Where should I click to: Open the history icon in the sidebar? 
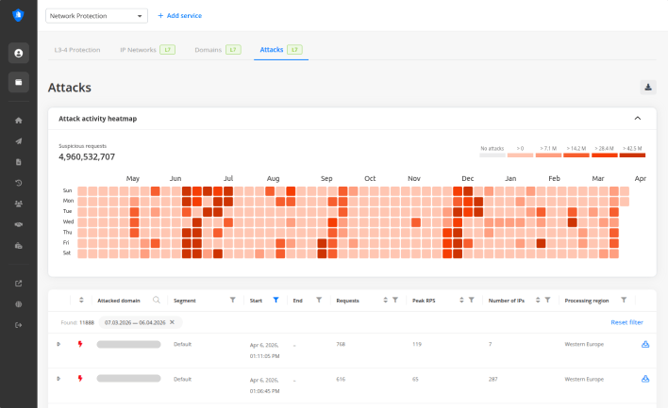(19, 183)
